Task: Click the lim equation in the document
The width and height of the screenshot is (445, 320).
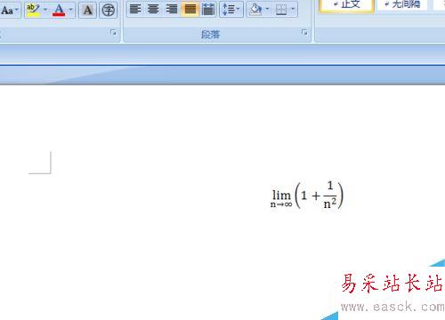Action: (x=307, y=196)
